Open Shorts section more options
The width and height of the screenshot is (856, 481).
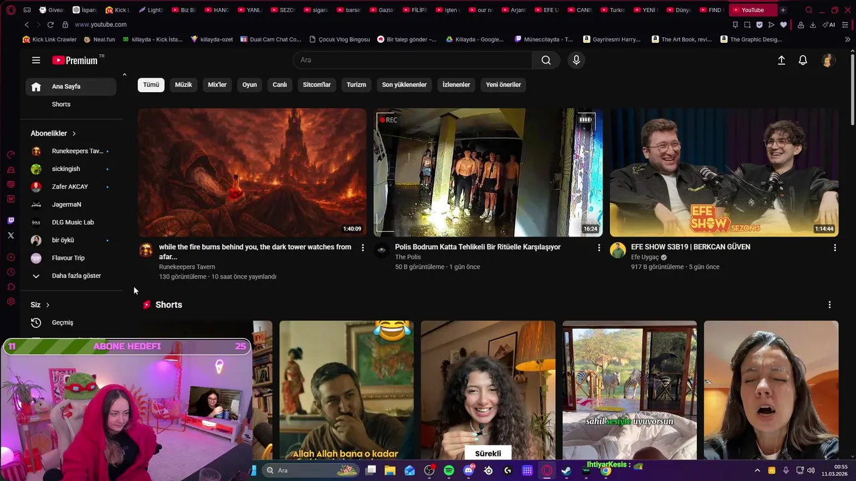[x=829, y=305]
